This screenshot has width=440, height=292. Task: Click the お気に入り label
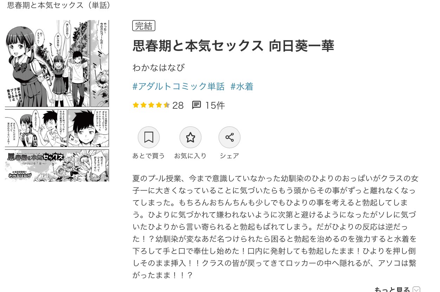click(x=190, y=155)
